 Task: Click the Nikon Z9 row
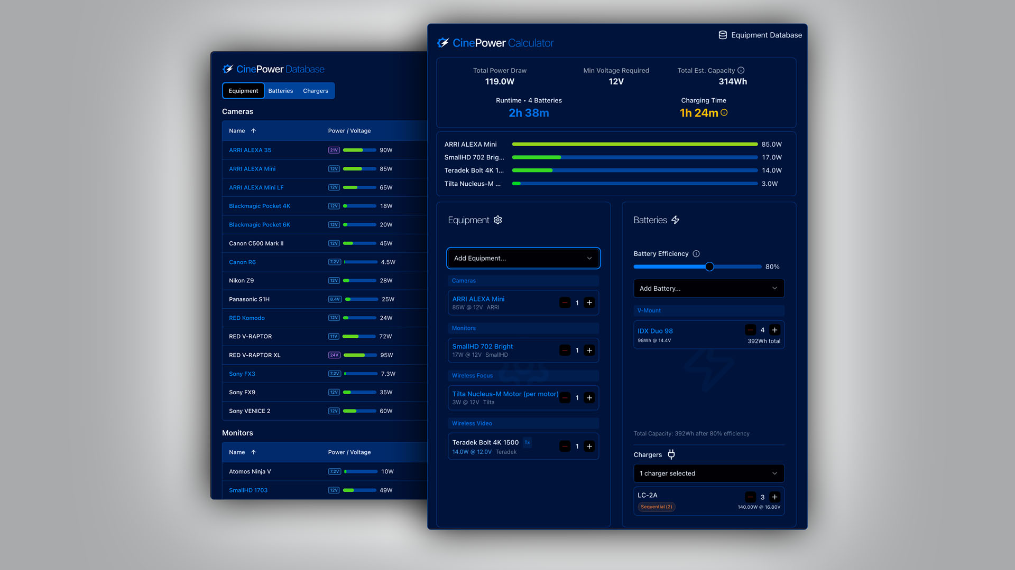325,281
